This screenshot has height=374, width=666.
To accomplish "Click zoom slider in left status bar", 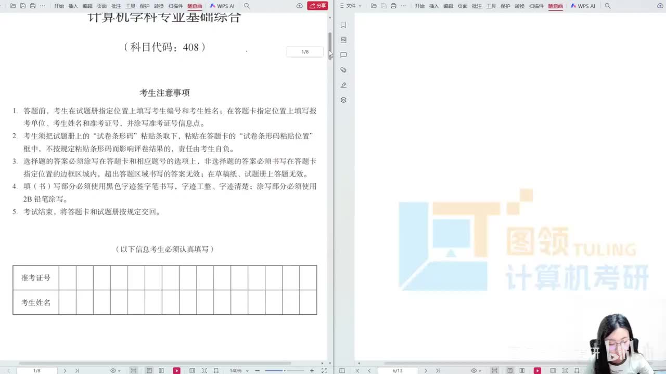I will pos(284,370).
